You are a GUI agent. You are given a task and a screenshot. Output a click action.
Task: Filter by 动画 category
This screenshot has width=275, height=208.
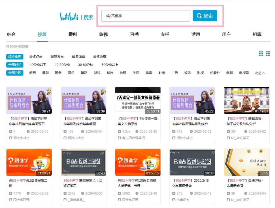coord(32,73)
